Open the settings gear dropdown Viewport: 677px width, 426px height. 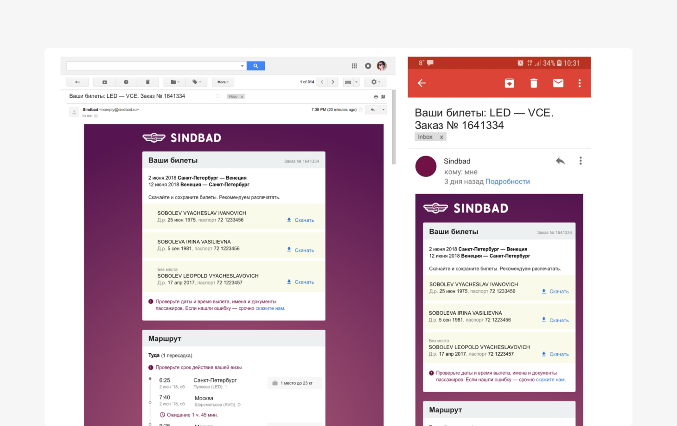(376, 82)
